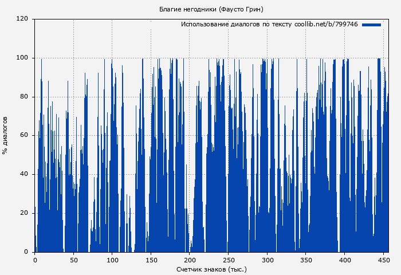
Task: Click the coollib.net/b/799746 URL in the legend
Action: pos(326,25)
